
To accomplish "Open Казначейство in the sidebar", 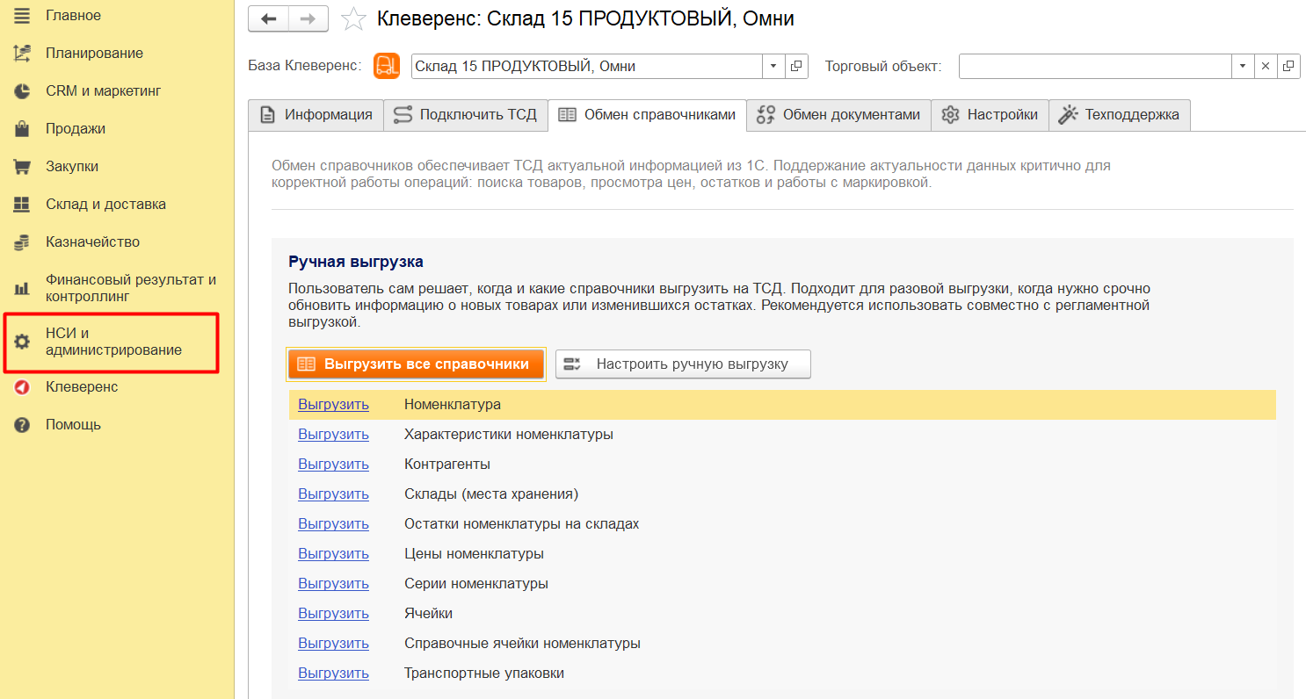I will [x=92, y=242].
